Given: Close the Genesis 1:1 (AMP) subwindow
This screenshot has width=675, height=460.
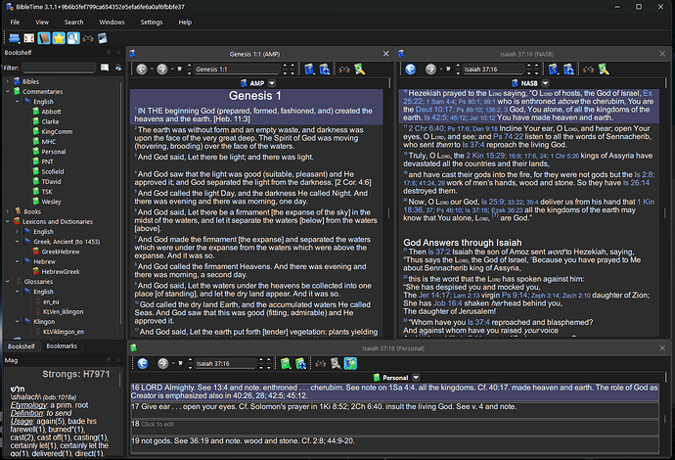Looking at the screenshot, I should 385,54.
